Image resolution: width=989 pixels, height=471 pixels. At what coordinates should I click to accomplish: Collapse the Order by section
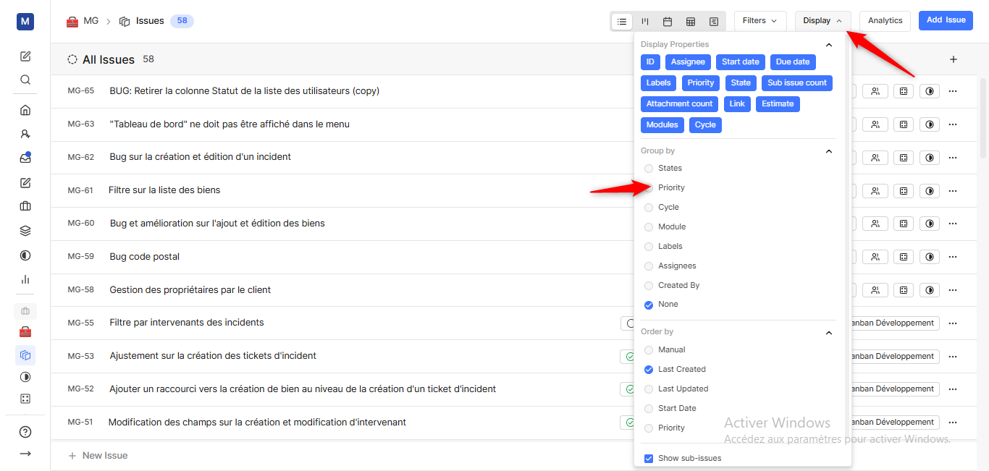[x=828, y=333]
